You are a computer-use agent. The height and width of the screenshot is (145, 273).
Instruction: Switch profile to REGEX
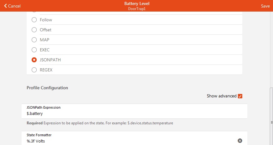point(34,70)
